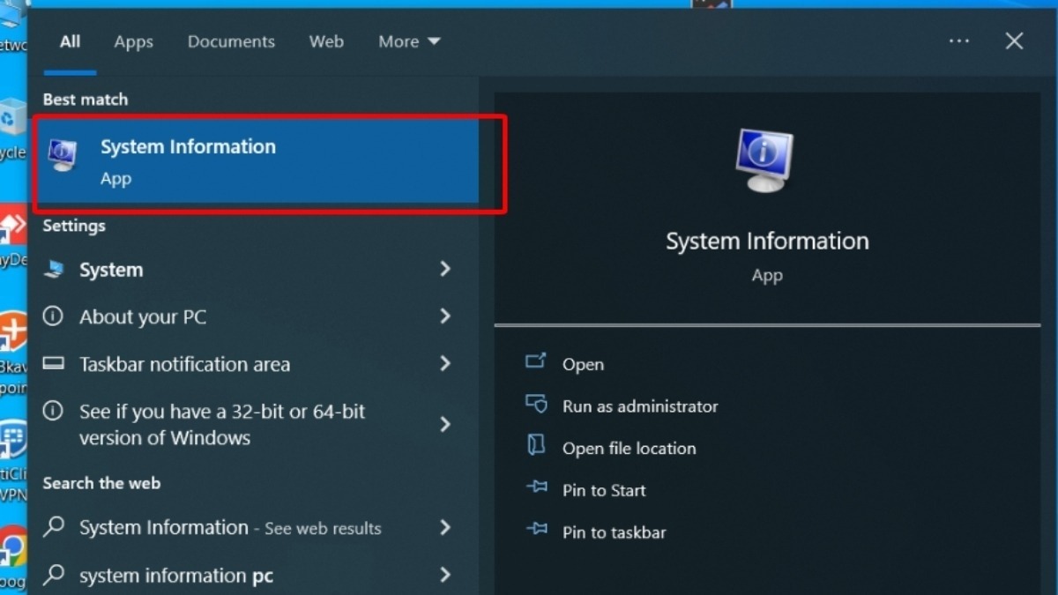Click the Open file location icon

click(x=536, y=445)
